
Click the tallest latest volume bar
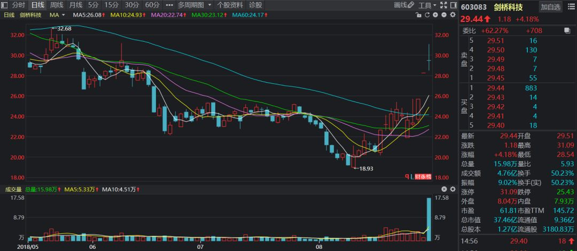click(x=428, y=219)
